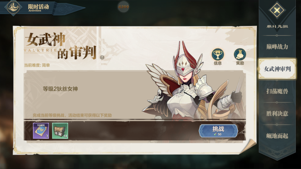301x169 pixels.
Task: Select the 女武神审判 tab
Action: 277,69
